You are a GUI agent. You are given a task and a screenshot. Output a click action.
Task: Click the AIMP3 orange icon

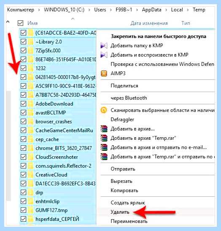(104, 73)
